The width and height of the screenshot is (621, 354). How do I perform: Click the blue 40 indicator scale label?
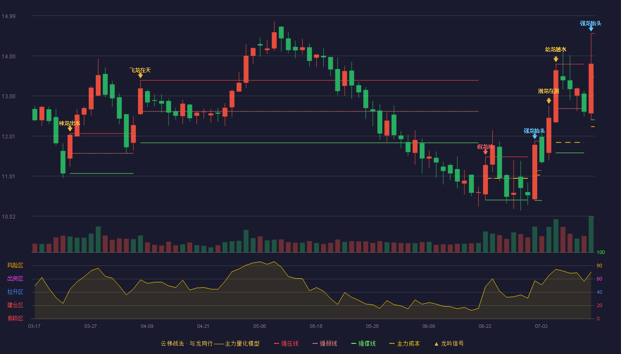pos(599,292)
